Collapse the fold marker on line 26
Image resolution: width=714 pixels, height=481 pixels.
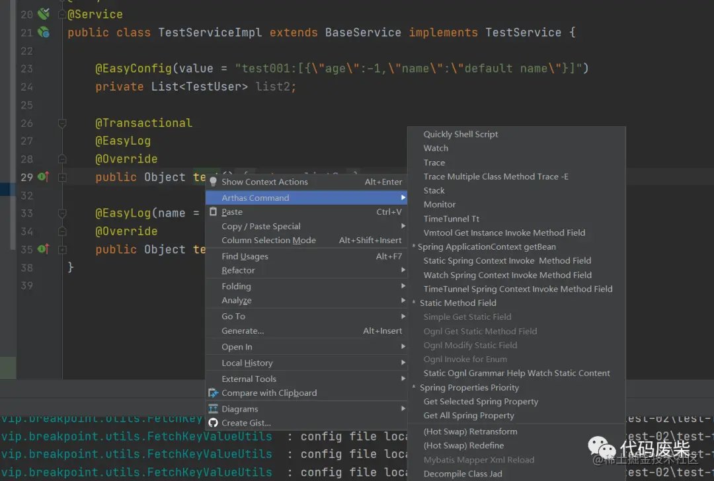click(62, 123)
